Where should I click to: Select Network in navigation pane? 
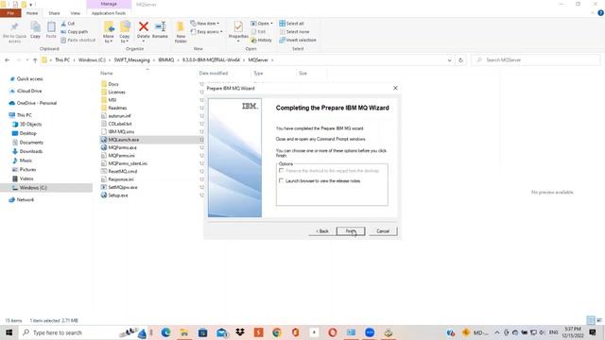(26, 199)
